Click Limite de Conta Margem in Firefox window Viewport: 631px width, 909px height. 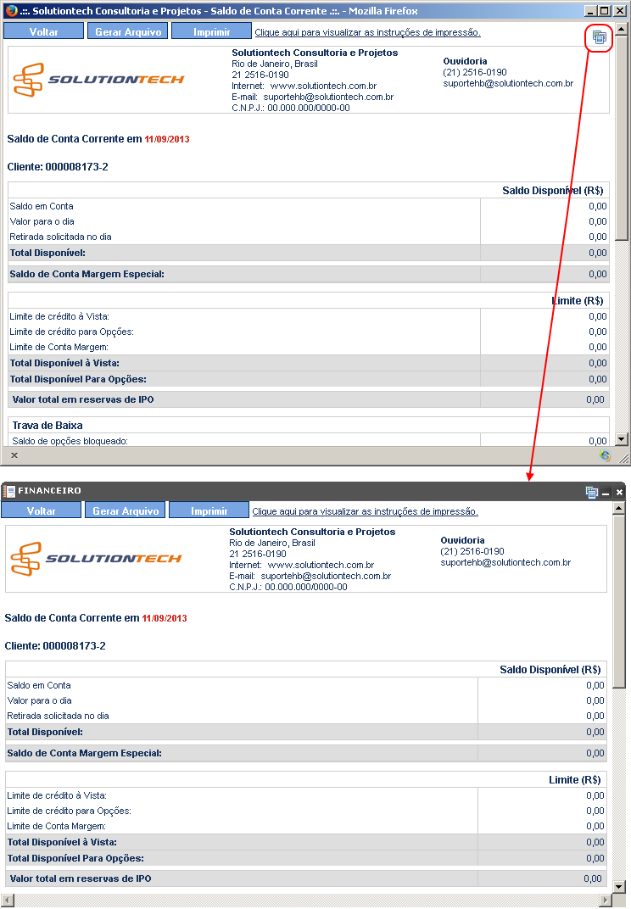tap(59, 347)
